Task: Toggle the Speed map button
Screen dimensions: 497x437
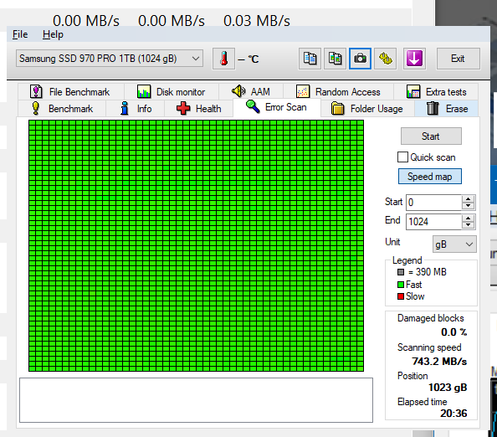Action: [430, 177]
